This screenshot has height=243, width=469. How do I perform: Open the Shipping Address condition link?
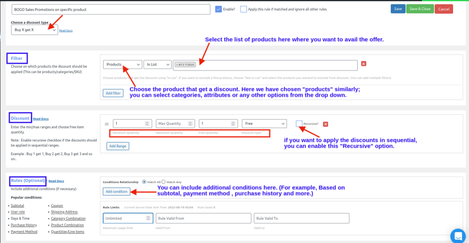[x=64, y=212]
